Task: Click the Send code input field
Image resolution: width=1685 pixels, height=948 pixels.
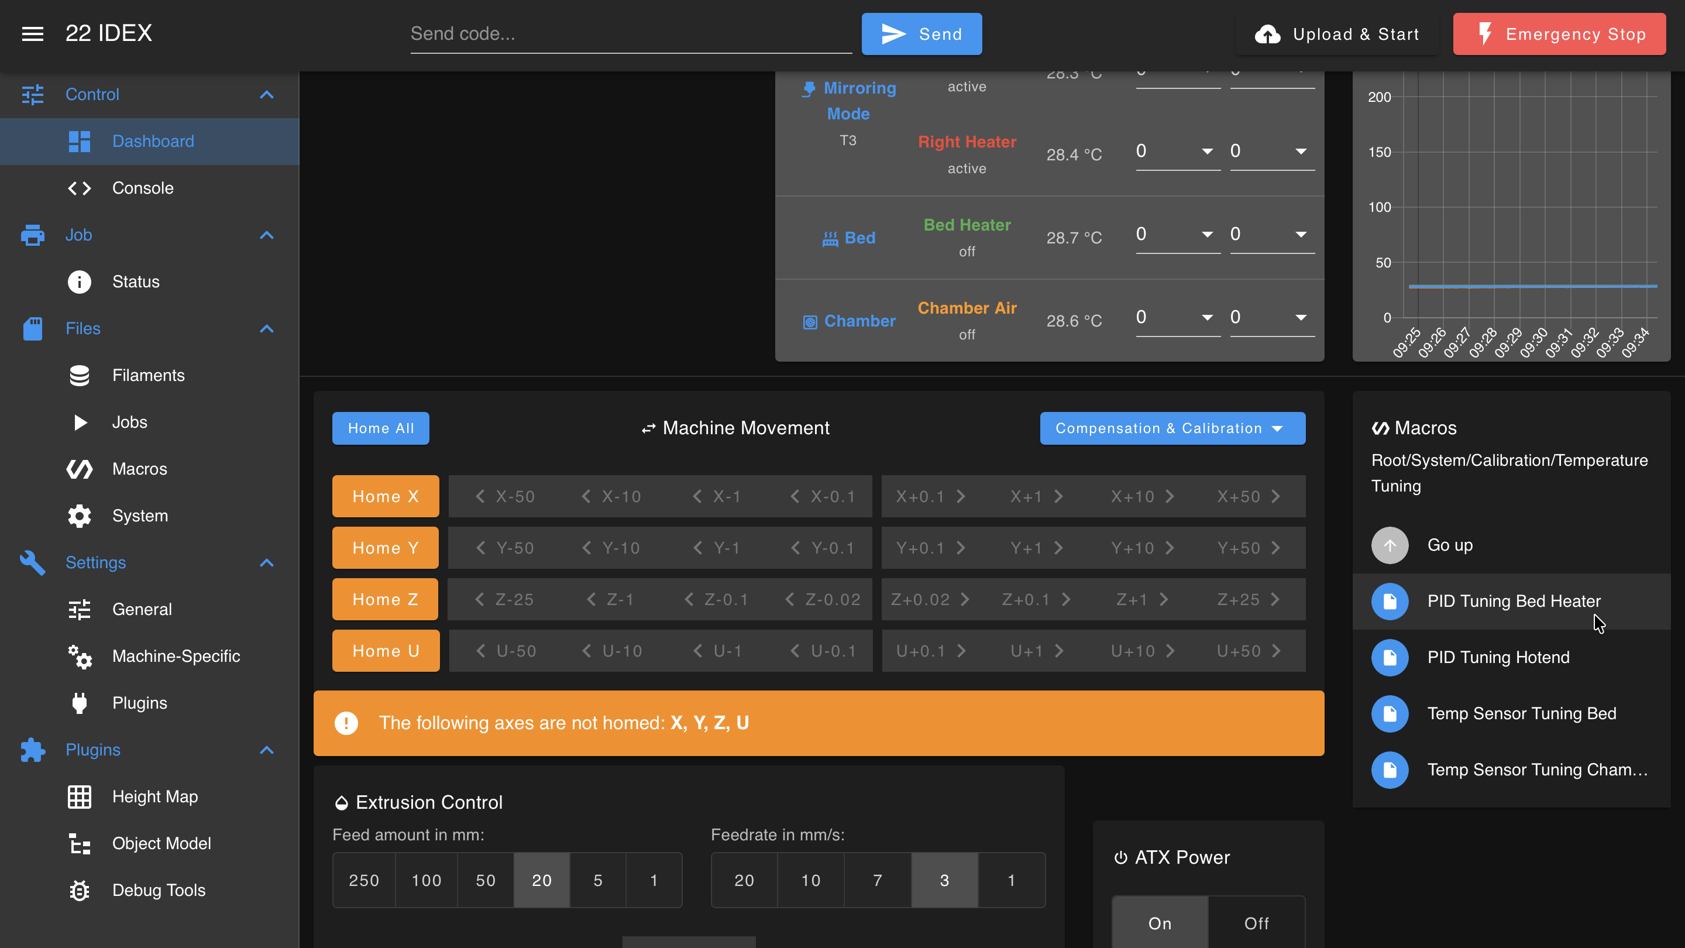Action: click(631, 34)
